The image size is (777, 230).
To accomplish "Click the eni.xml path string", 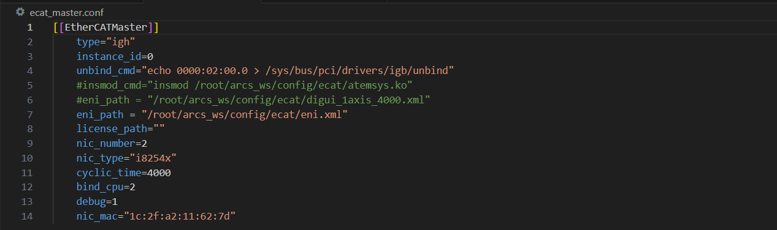I will 245,114.
